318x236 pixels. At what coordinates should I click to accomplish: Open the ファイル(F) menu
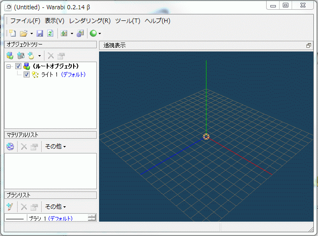click(x=25, y=21)
